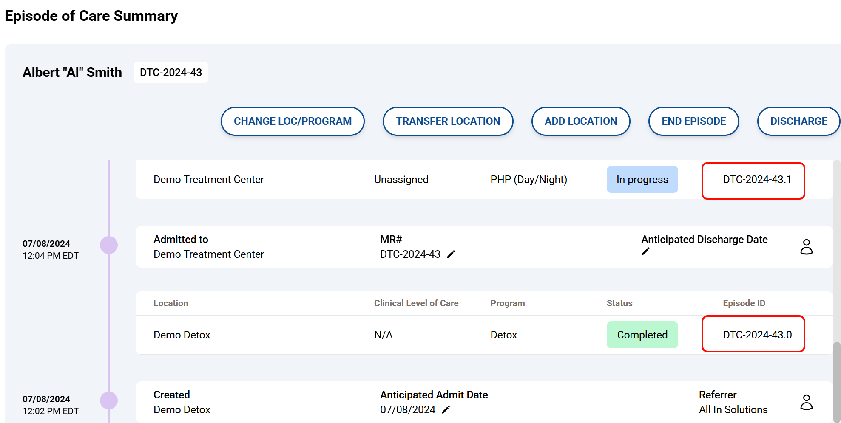Click the Episode ID column header
The image size is (841, 423).
coord(744,303)
